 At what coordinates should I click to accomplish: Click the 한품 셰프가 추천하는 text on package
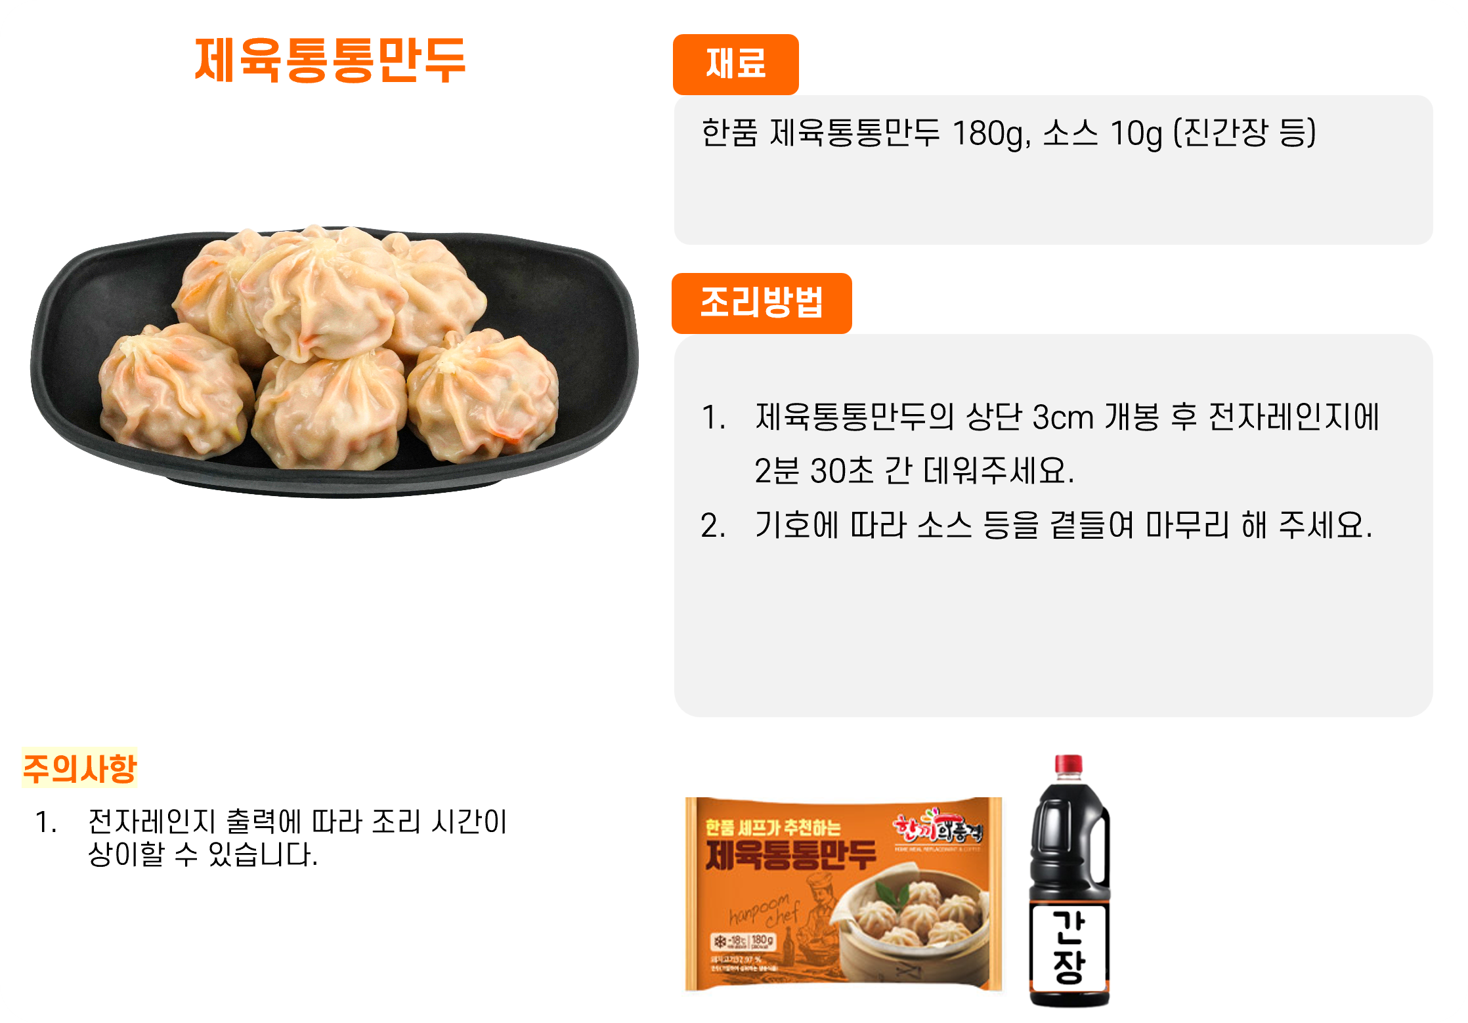[773, 828]
